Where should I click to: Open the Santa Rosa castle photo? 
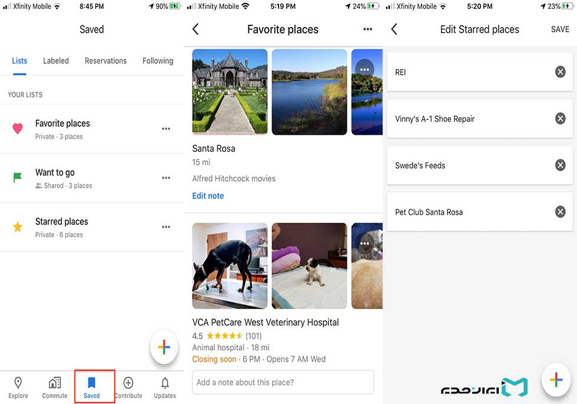pyautogui.click(x=230, y=92)
